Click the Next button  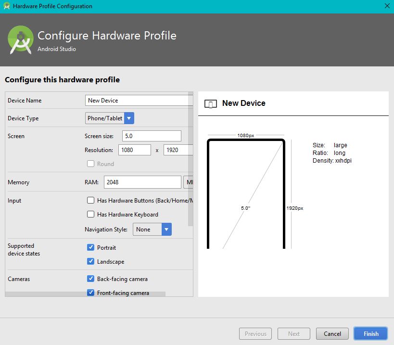[x=294, y=334]
